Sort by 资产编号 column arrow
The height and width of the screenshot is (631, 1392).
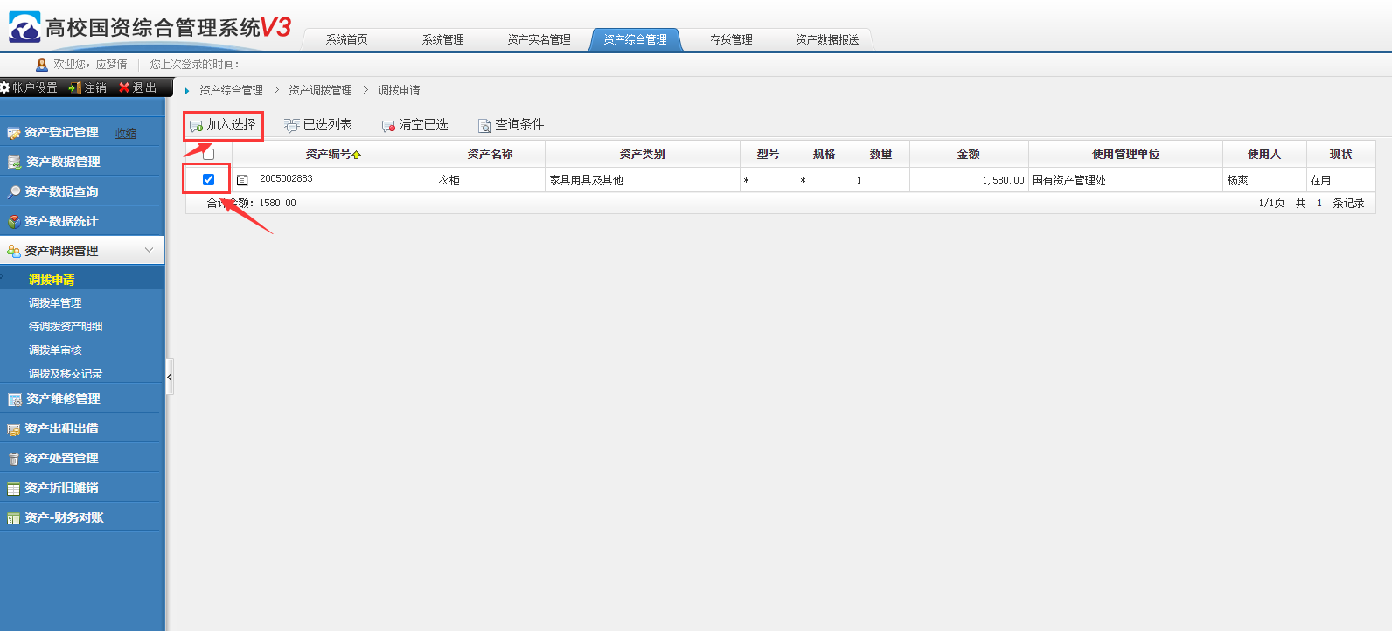pyautogui.click(x=357, y=155)
